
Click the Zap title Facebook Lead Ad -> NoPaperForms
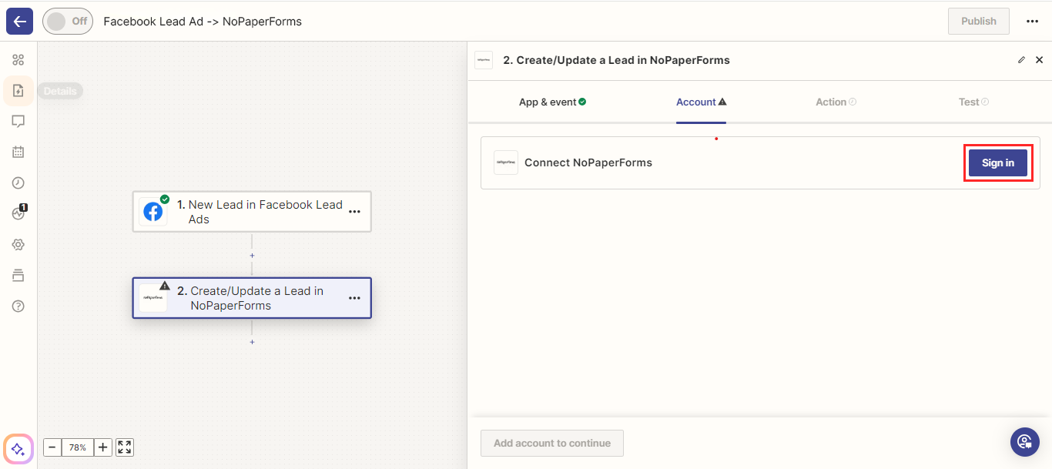click(x=203, y=22)
